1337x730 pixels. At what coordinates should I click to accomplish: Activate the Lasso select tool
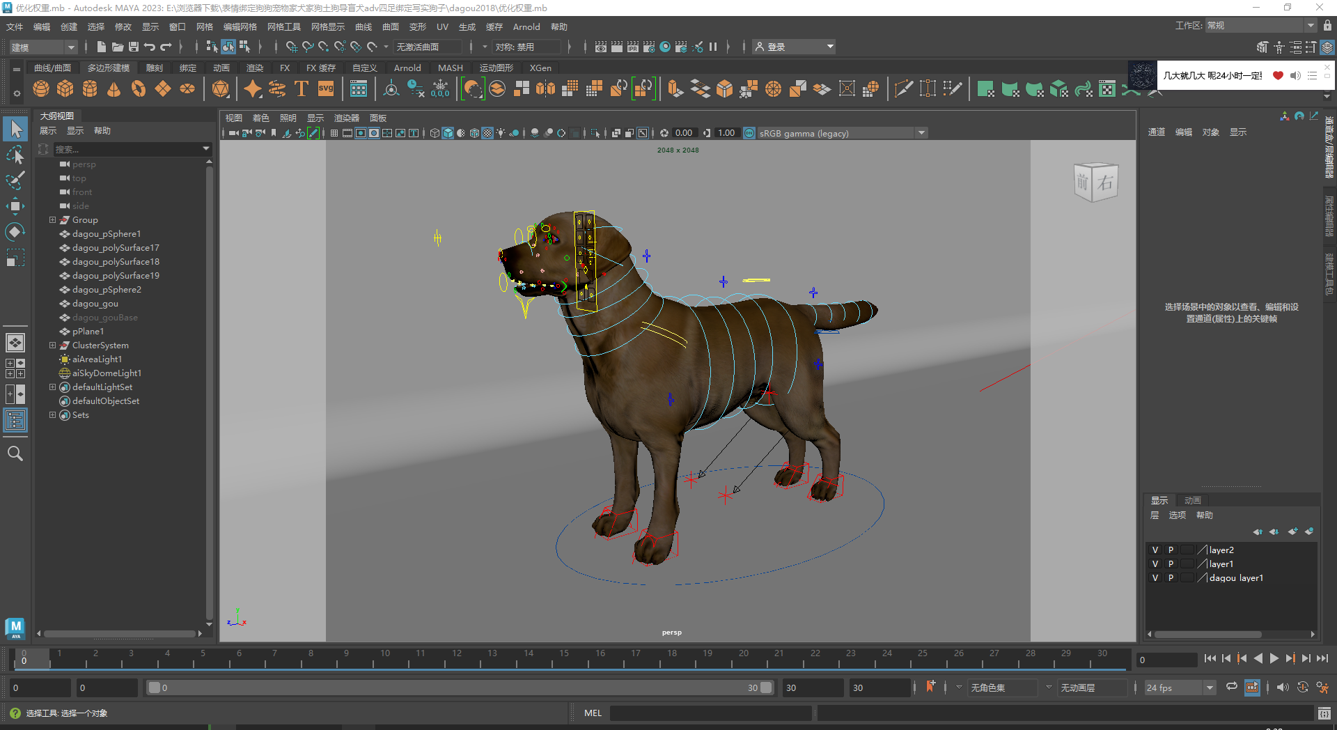tap(15, 155)
